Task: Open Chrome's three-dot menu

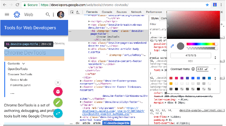Action: pyautogui.click(x=221, y=5)
